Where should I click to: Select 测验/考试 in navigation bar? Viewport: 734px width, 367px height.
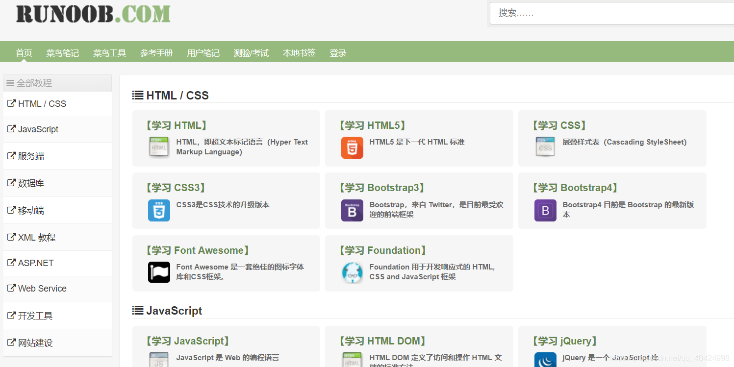coord(251,53)
